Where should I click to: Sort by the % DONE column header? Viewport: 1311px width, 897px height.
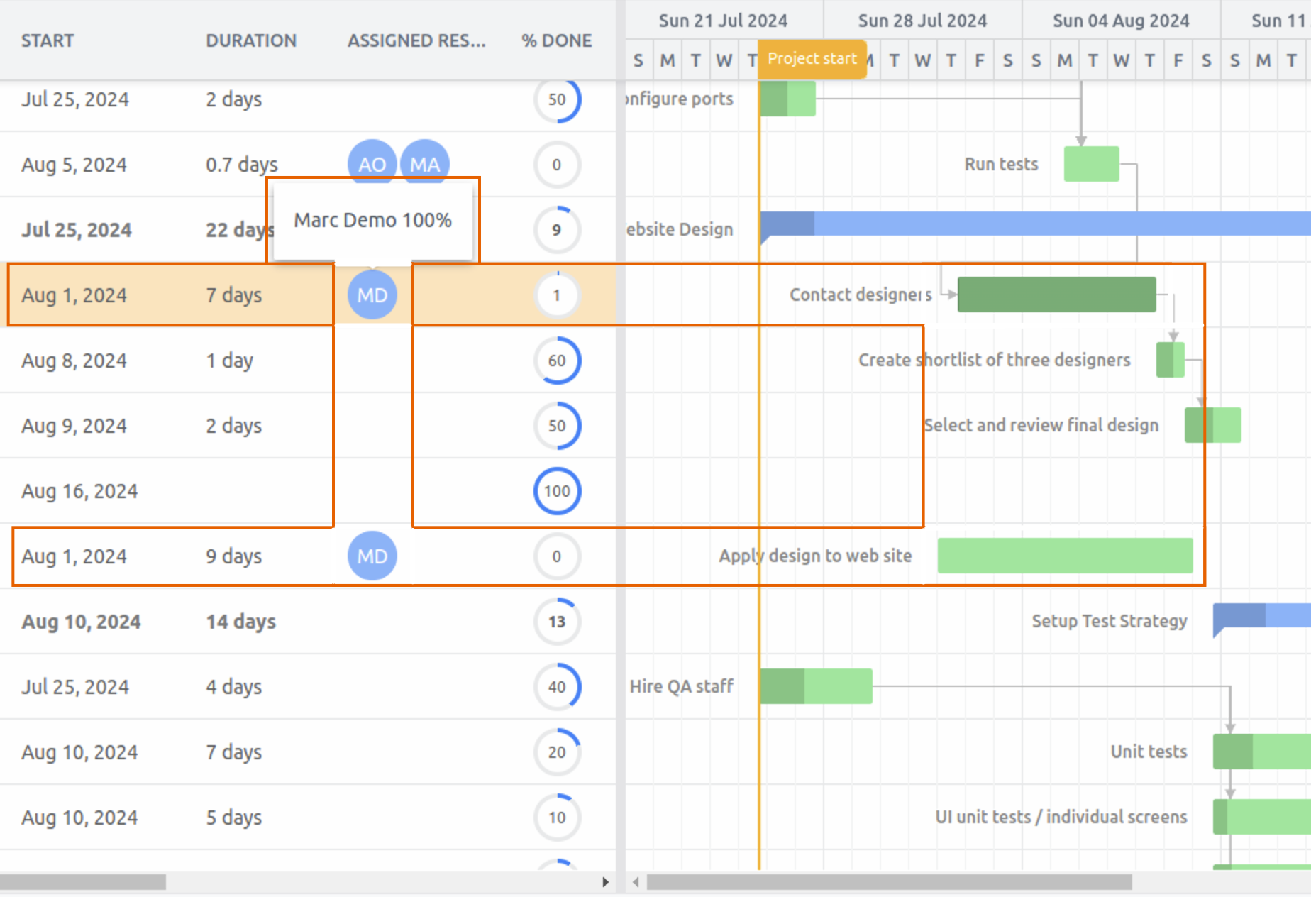pyautogui.click(x=556, y=40)
